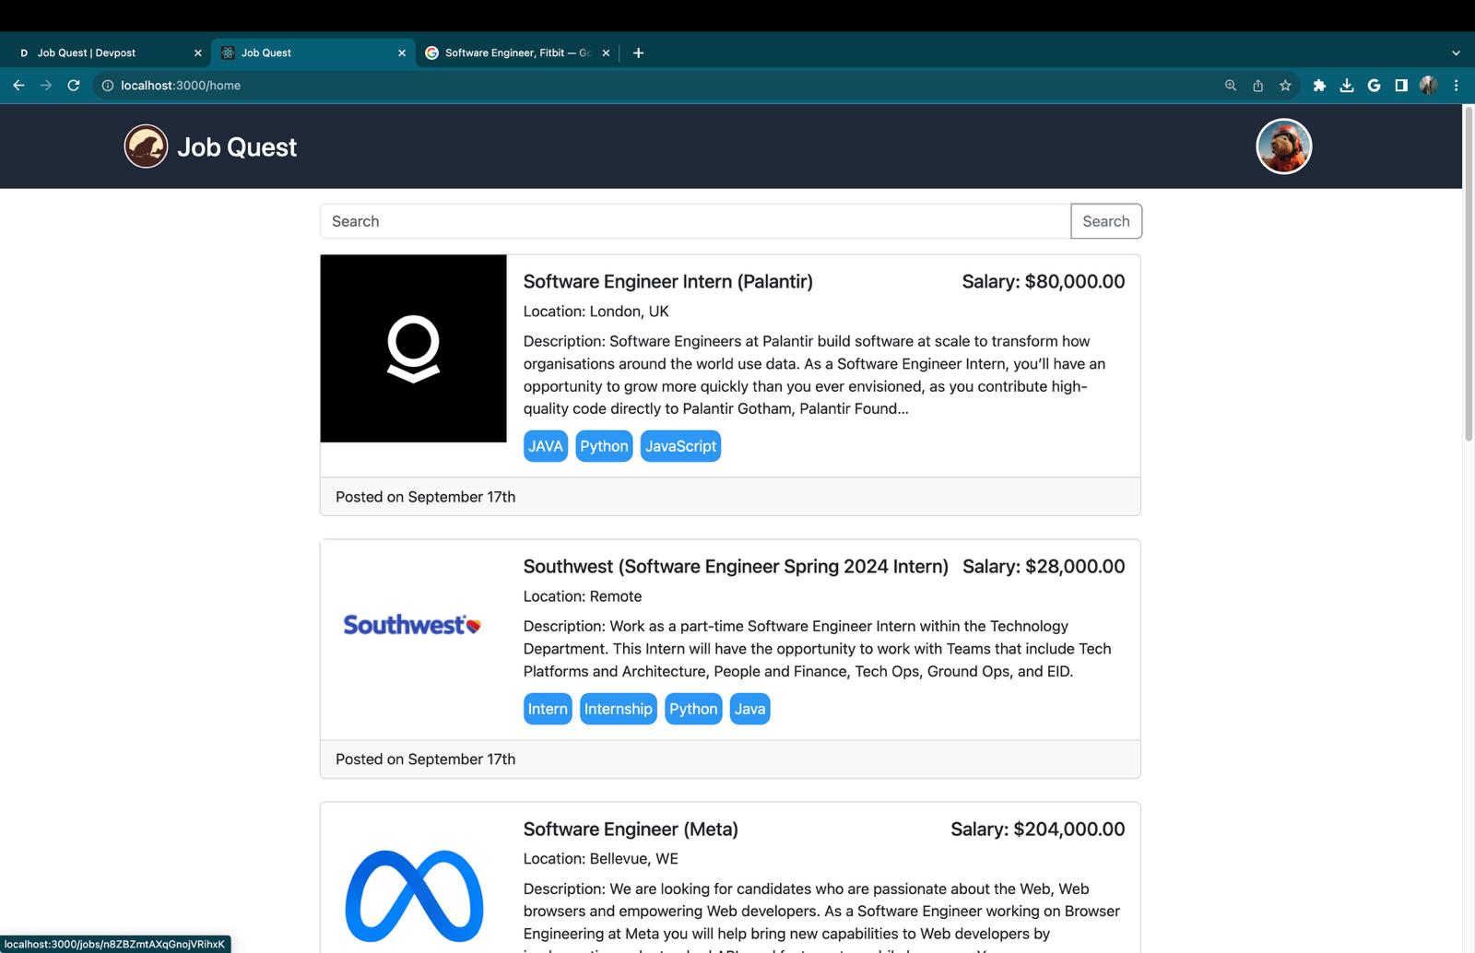Open the Meta company logo thumbnail
The width and height of the screenshot is (1475, 953).
click(x=414, y=896)
